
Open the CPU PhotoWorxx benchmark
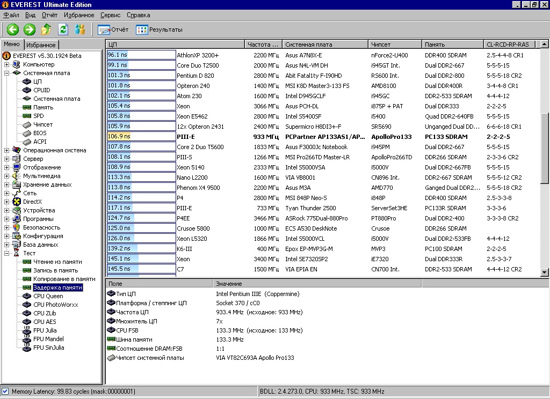[55, 305]
